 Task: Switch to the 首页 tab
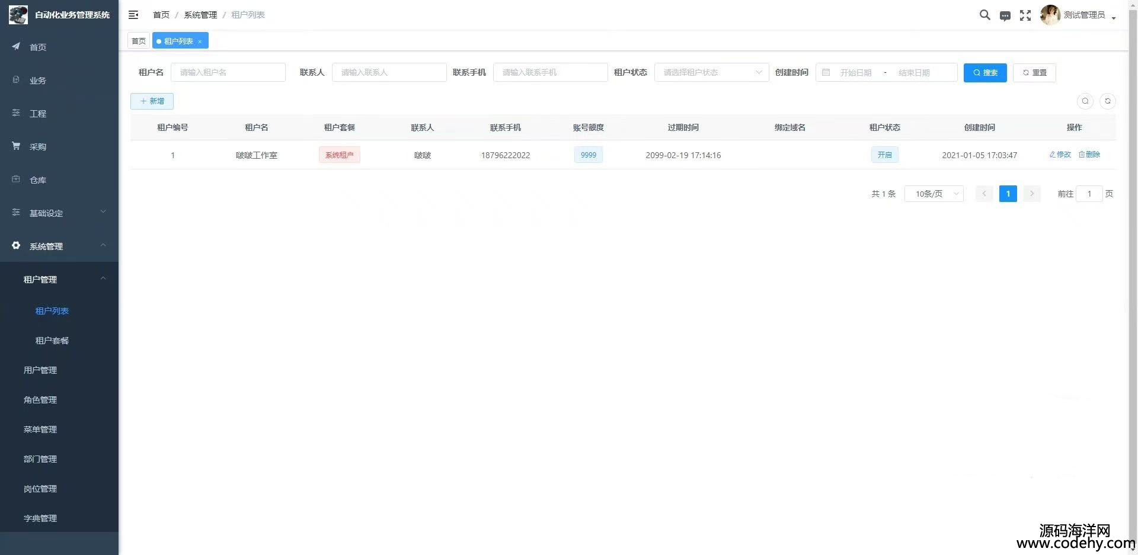pos(139,41)
